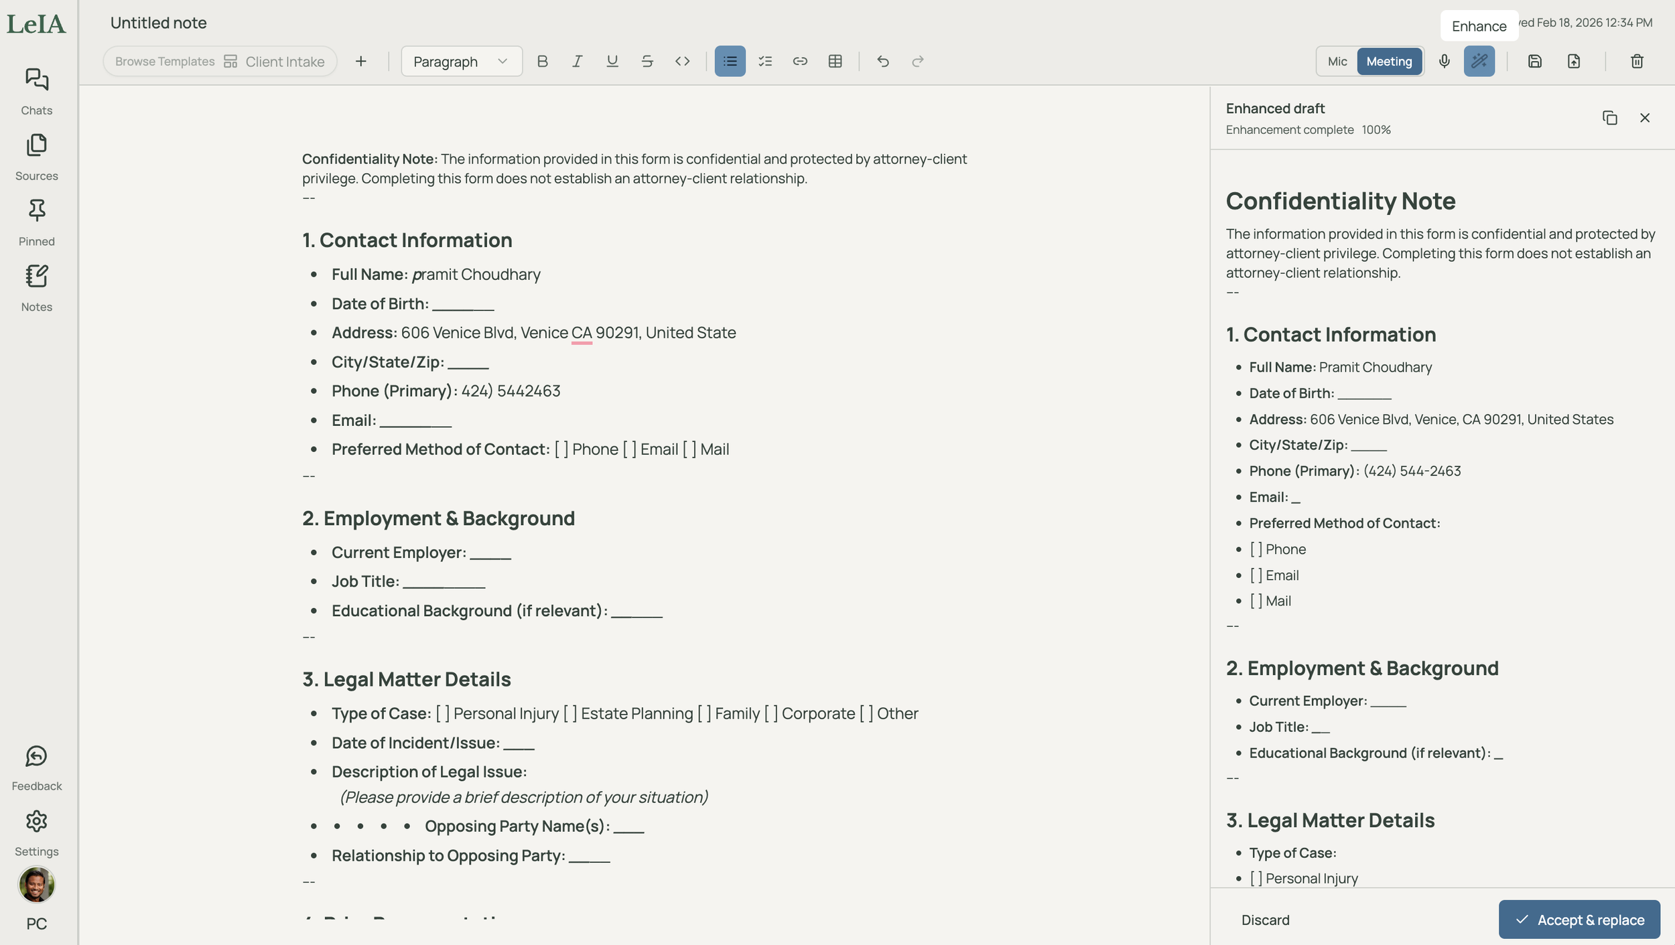The image size is (1675, 945).
Task: Click Accept & replace button
Action: [1579, 920]
